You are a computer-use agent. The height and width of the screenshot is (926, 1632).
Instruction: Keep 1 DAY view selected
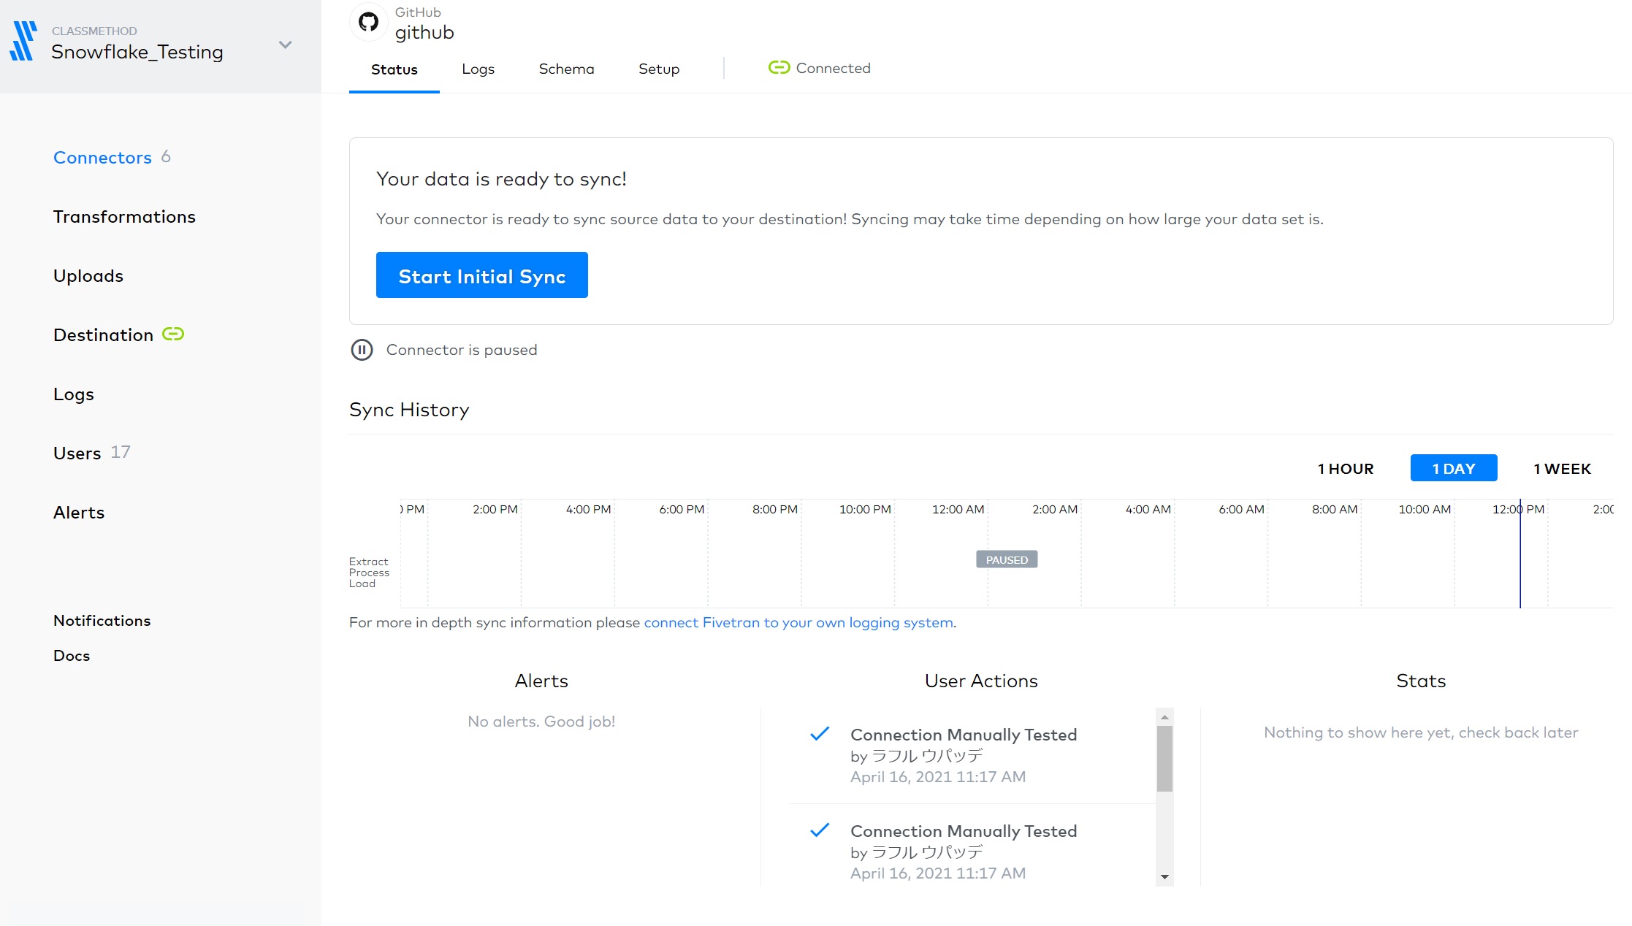click(1453, 467)
